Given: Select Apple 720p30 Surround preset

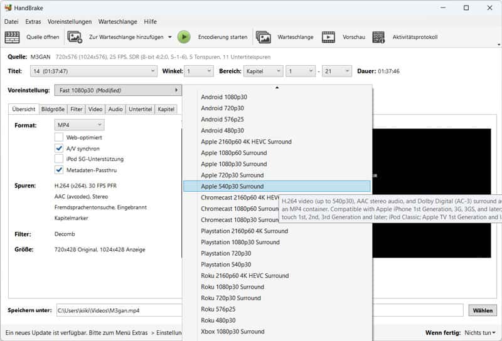Looking at the screenshot, I should coord(277,176).
